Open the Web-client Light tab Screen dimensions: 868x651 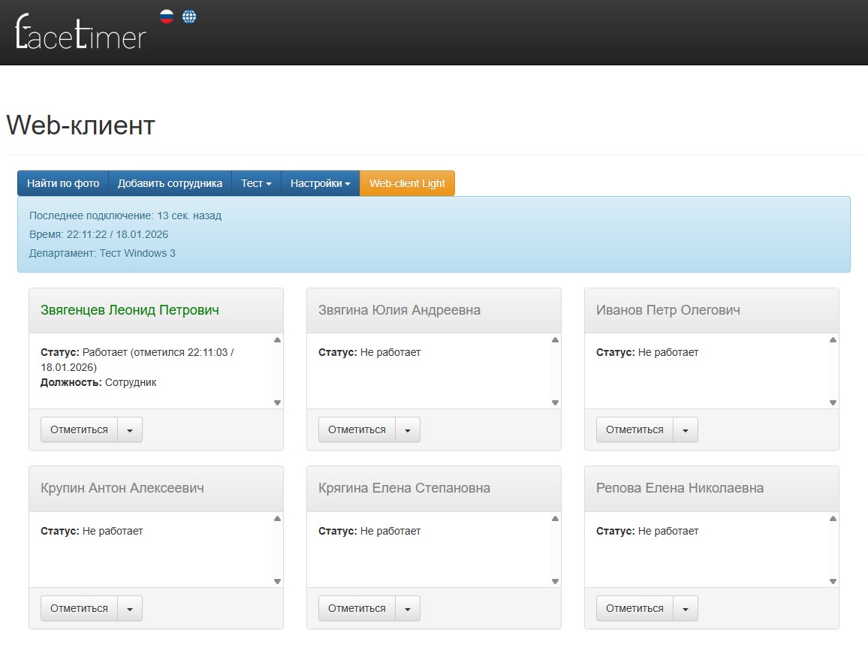tap(407, 183)
